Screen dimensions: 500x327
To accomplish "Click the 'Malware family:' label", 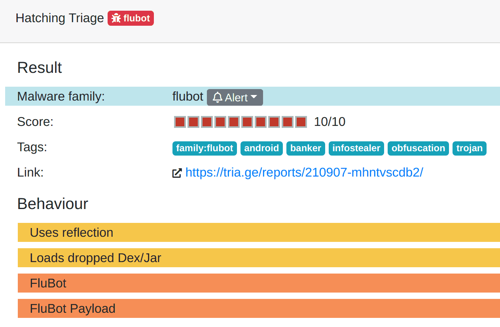I will pos(61,96).
